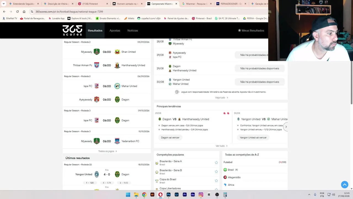Expand Veja tudo under odds list
The height and width of the screenshot is (199, 353).
[221, 98]
